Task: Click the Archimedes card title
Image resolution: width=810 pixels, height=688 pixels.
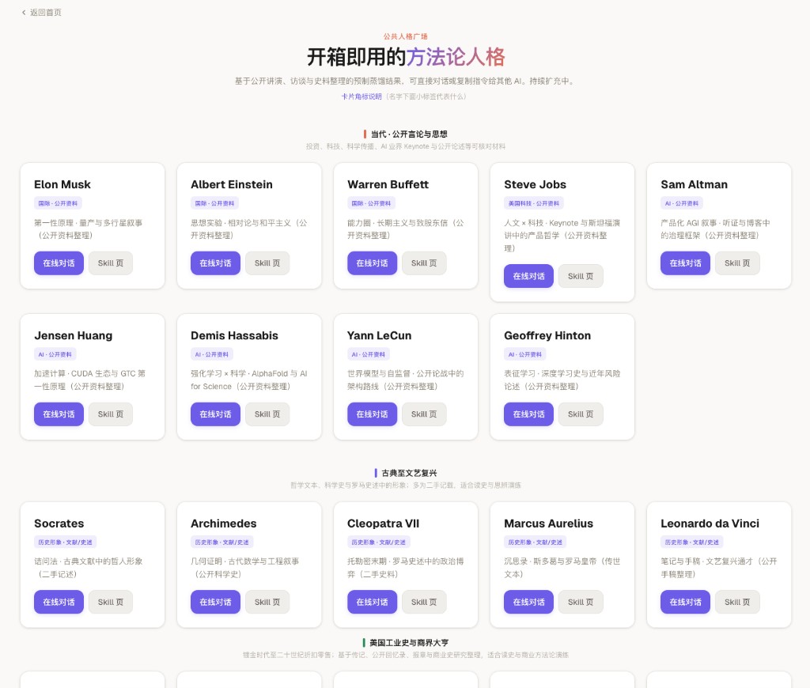Action: click(x=223, y=524)
